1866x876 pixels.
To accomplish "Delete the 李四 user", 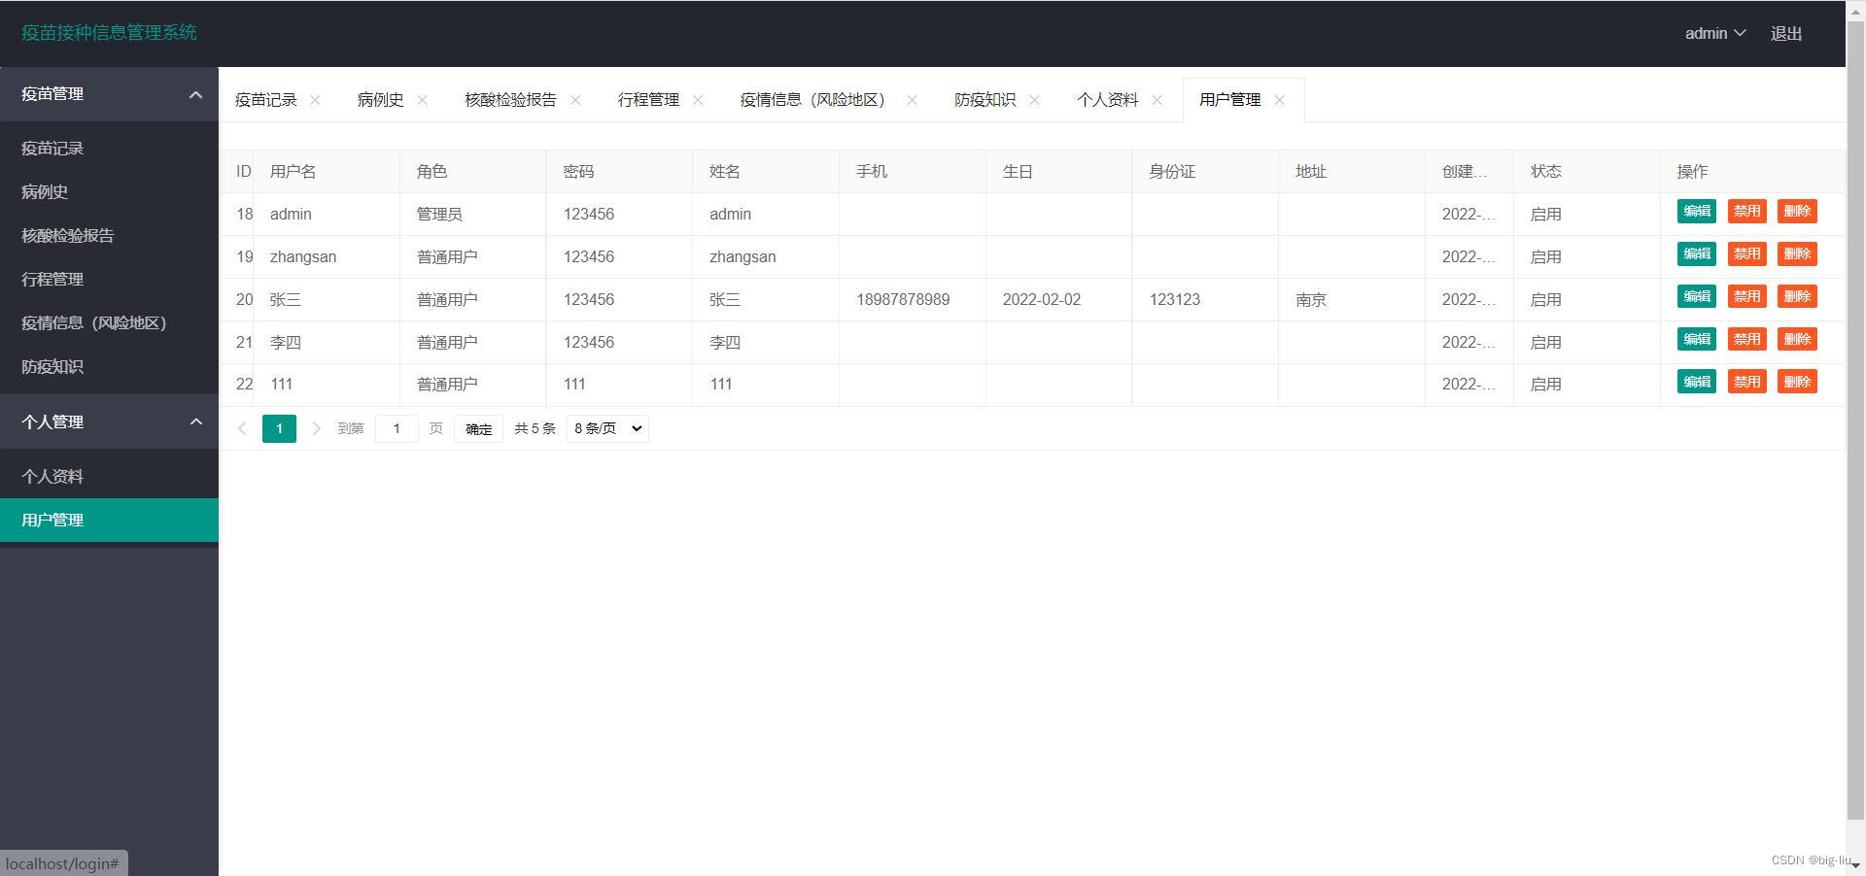I will [1797, 340].
